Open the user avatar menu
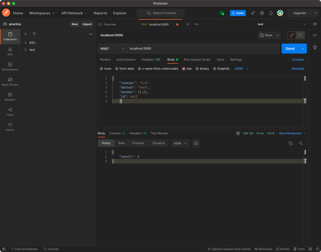321x252 pixels. 280,13
